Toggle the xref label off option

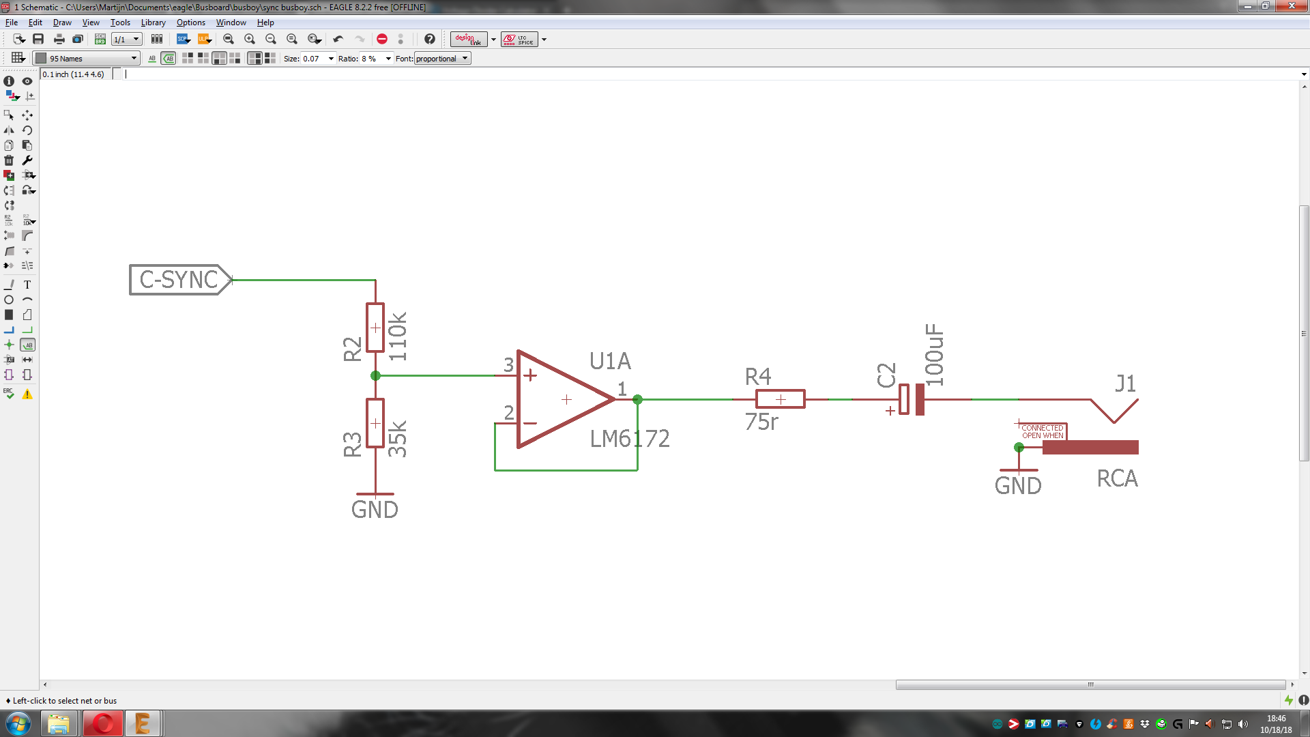point(152,59)
